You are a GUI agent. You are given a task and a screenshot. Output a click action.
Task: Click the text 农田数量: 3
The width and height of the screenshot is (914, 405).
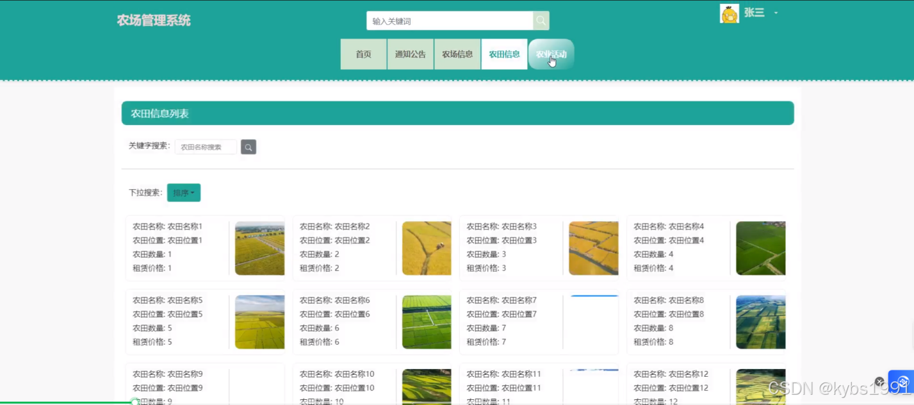(486, 254)
